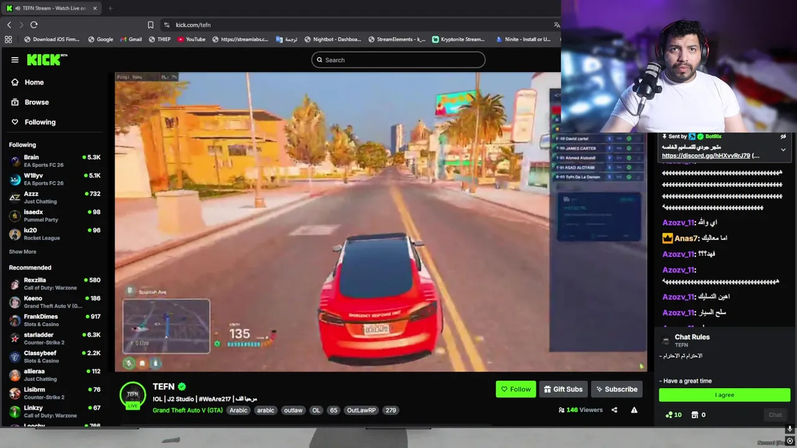Image resolution: width=797 pixels, height=448 pixels.
Task: Click the Kick search field
Action: click(x=398, y=60)
